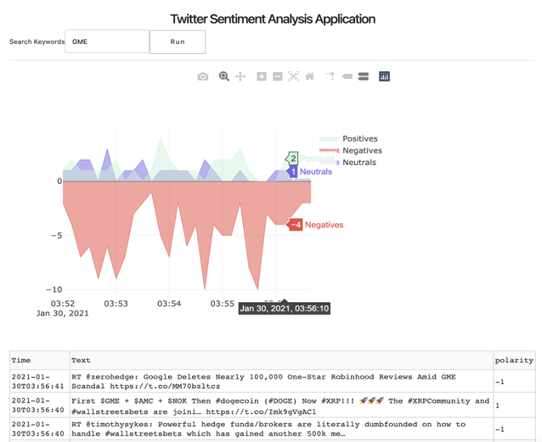Screen dimensions: 542x442
Task: Open the Plotly logo link icon
Action: tap(385, 76)
